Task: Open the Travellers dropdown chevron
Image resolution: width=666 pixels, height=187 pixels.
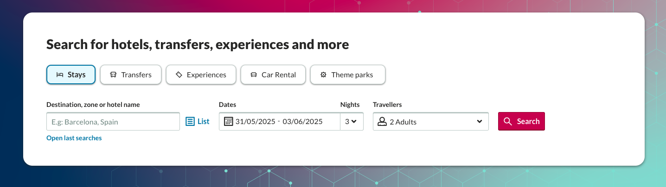Action: click(x=480, y=122)
